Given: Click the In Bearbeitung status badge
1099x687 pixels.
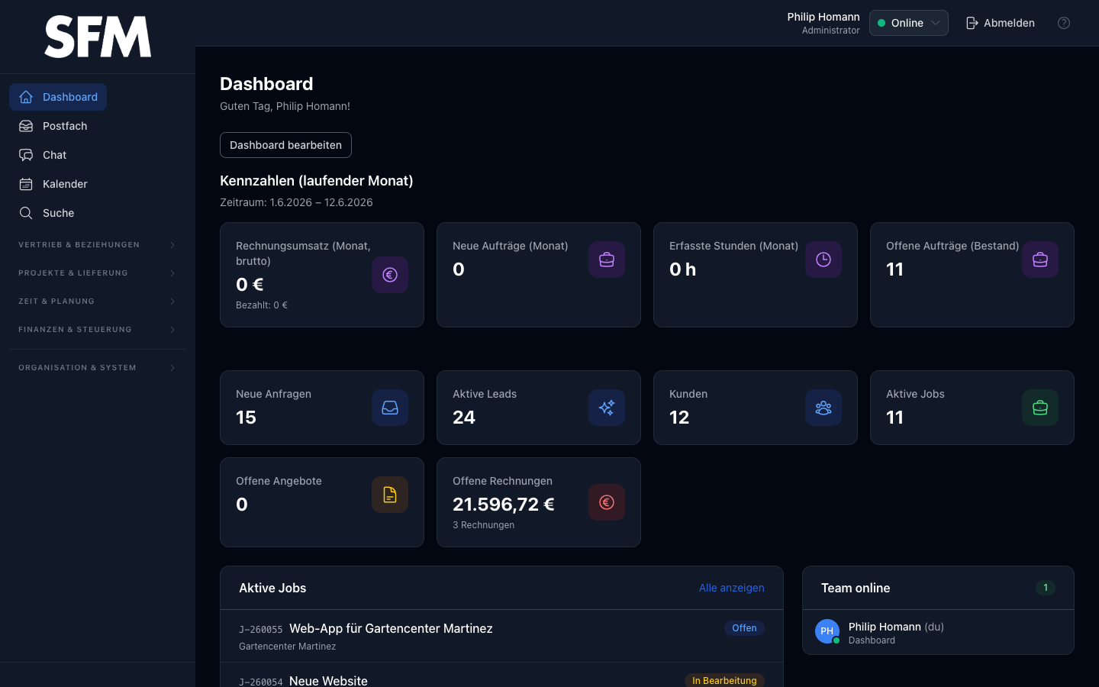Looking at the screenshot, I should click(x=724, y=680).
